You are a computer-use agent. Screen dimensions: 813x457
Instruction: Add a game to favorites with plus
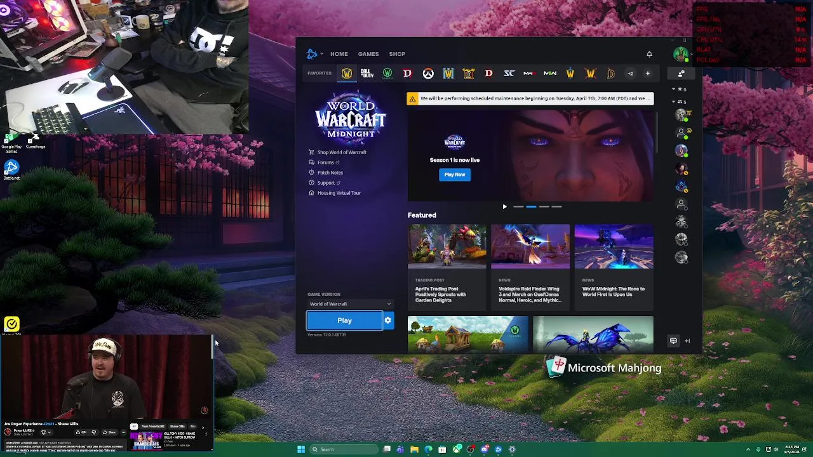coord(648,74)
